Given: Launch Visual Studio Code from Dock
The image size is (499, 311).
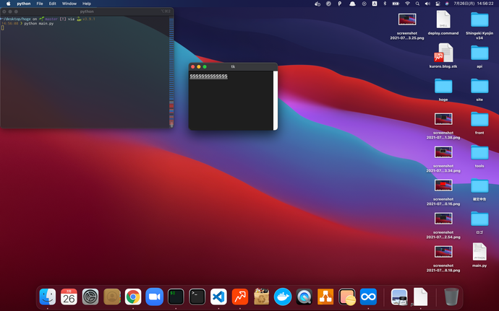Looking at the screenshot, I should 218,297.
